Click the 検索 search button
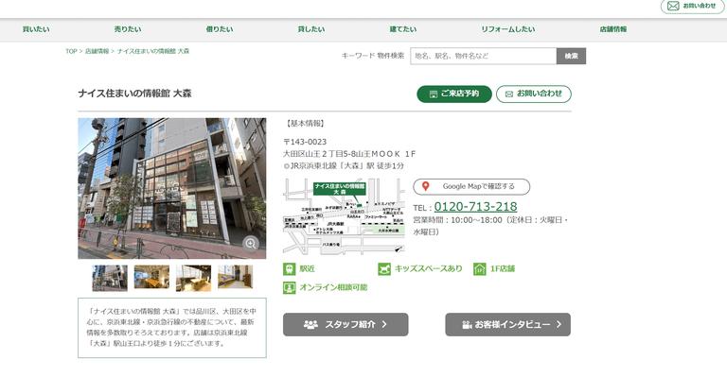Screen dimensions: 727x377 (571, 56)
